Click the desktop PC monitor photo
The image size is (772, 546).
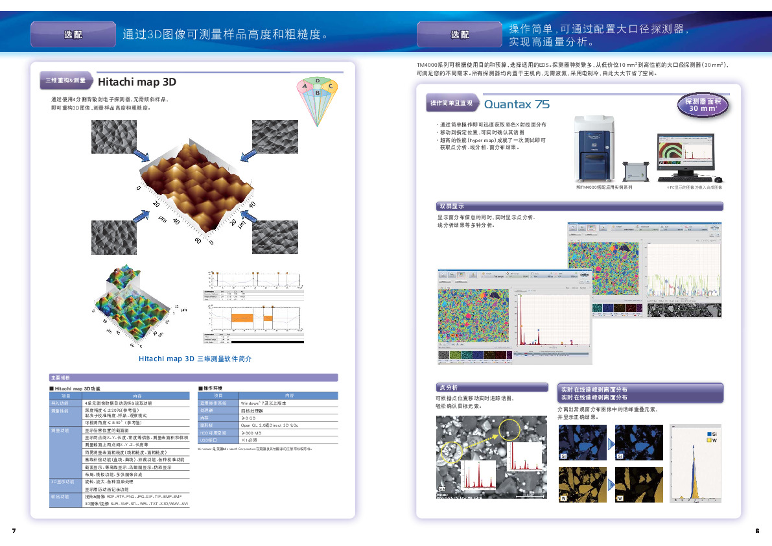tap(686, 154)
